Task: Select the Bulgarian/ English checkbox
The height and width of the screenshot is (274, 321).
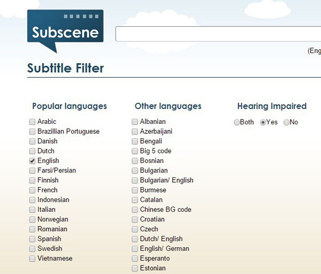Action: point(135,180)
